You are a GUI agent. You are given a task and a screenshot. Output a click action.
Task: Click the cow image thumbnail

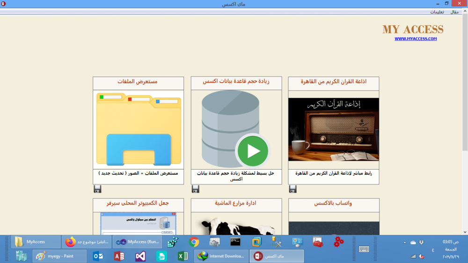click(237, 226)
